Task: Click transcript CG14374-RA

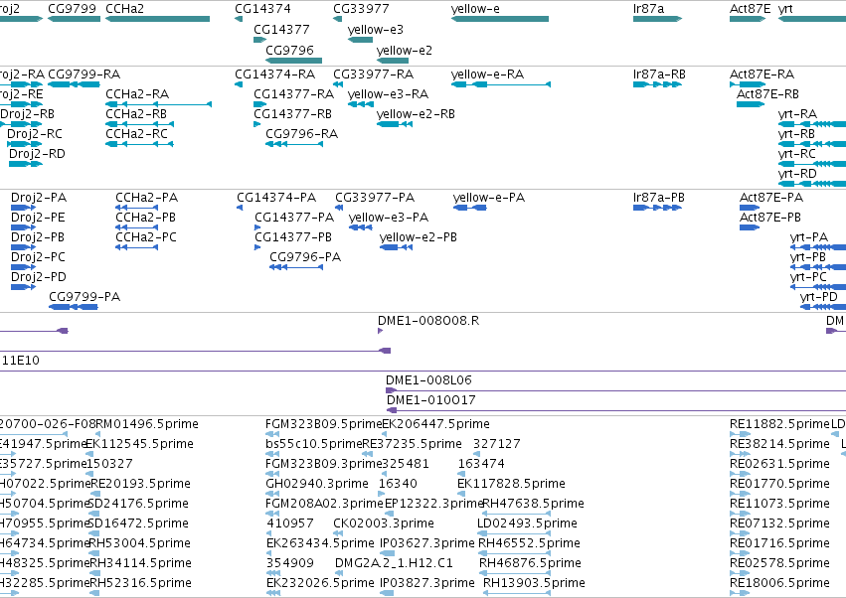Action: click(x=274, y=74)
